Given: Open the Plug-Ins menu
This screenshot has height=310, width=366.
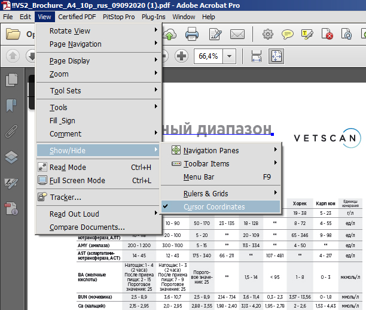Looking at the screenshot, I should tap(153, 17).
